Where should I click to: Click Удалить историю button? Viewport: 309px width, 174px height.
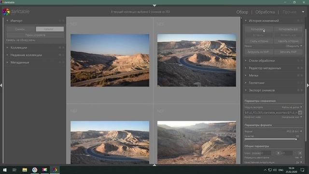click(x=288, y=41)
